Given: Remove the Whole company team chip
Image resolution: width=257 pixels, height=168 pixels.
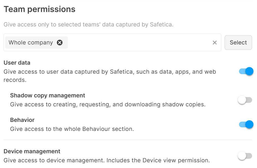Looking at the screenshot, I should (60, 43).
